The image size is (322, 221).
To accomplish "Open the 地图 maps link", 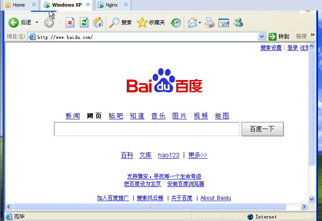I will point(222,116).
